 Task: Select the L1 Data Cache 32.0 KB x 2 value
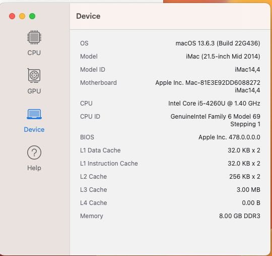tap(244, 150)
